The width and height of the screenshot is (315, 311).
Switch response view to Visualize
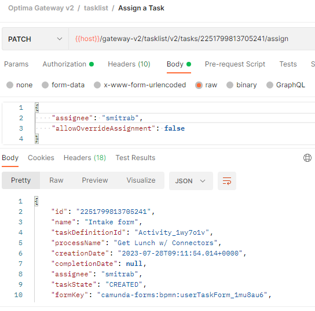(141, 180)
